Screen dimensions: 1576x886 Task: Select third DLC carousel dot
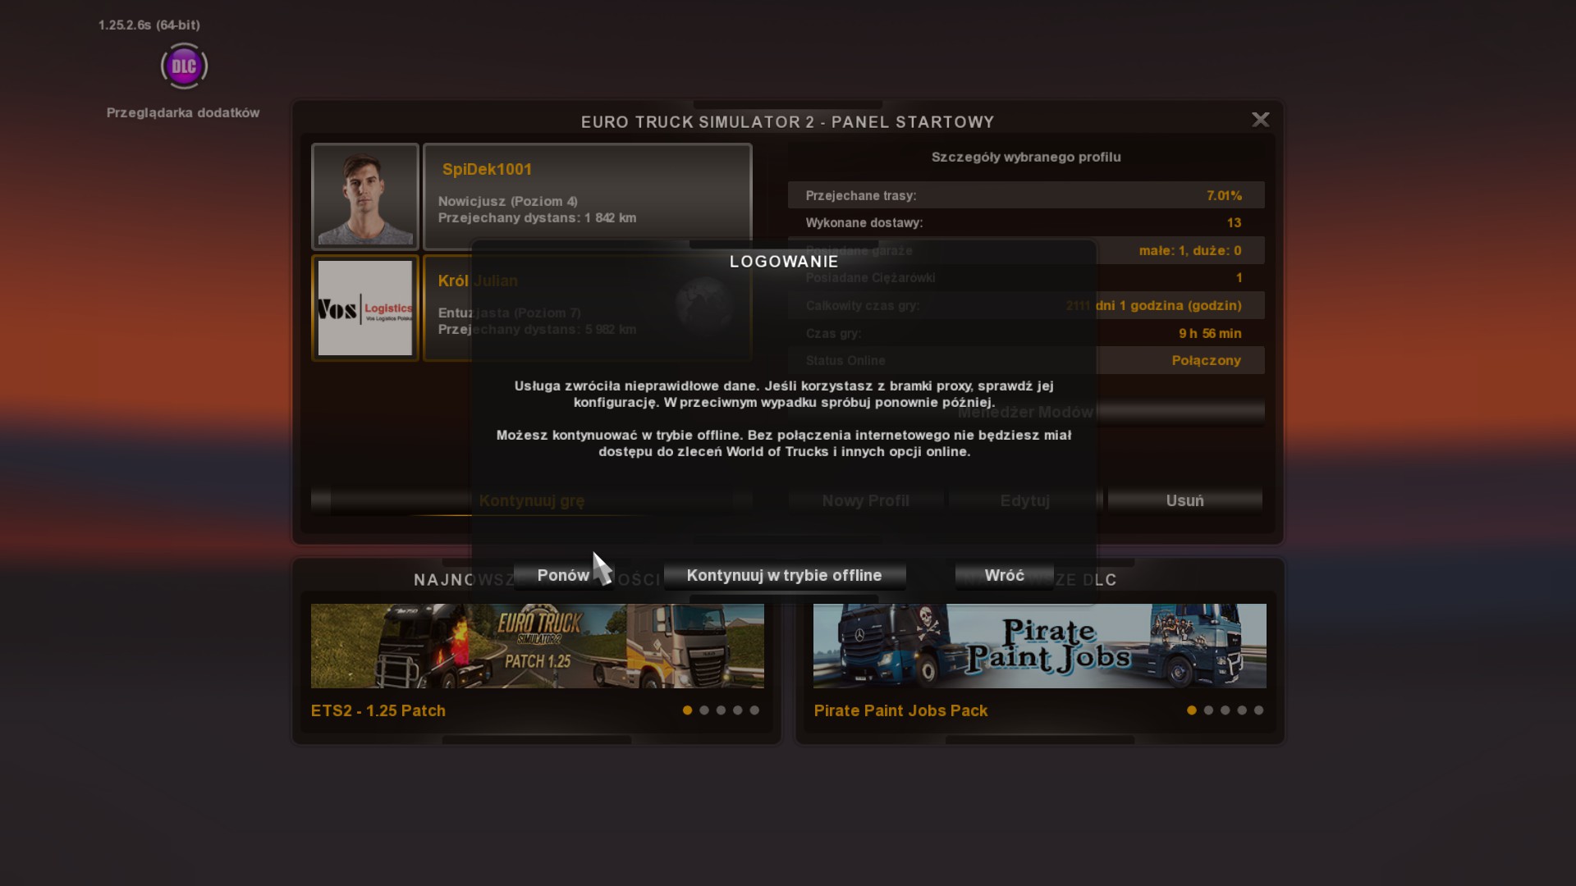(x=1226, y=710)
